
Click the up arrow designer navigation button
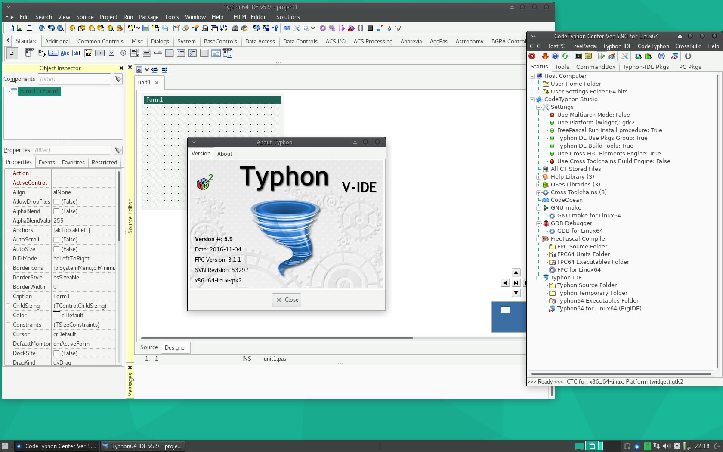[516, 272]
